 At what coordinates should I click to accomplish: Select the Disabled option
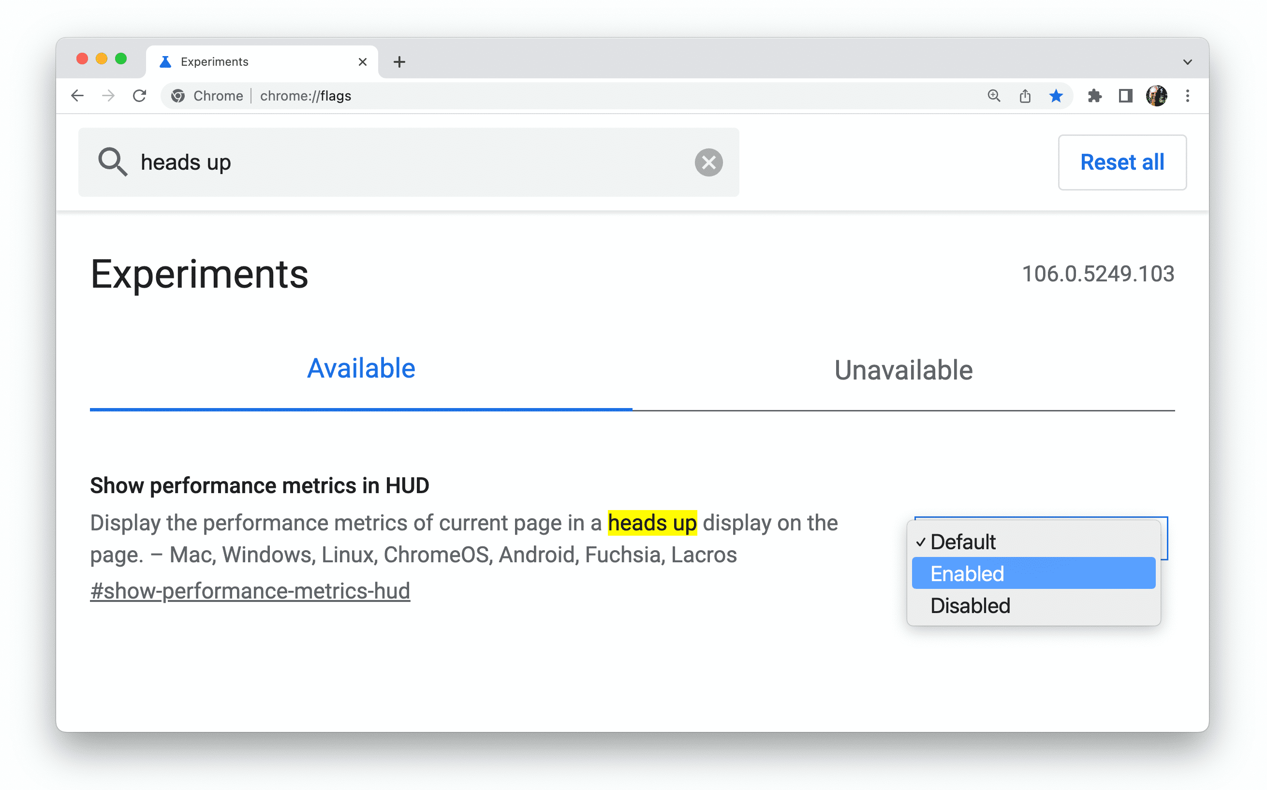(x=969, y=604)
